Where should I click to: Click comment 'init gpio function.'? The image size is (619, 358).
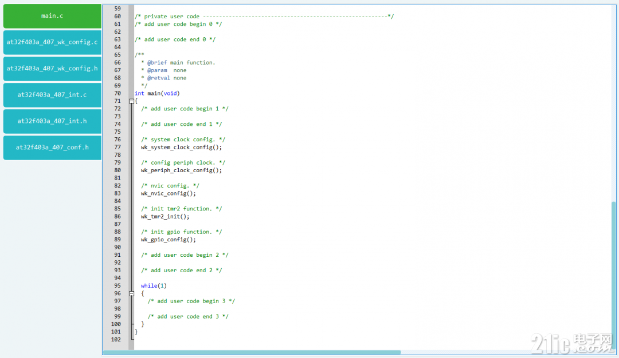(x=182, y=232)
